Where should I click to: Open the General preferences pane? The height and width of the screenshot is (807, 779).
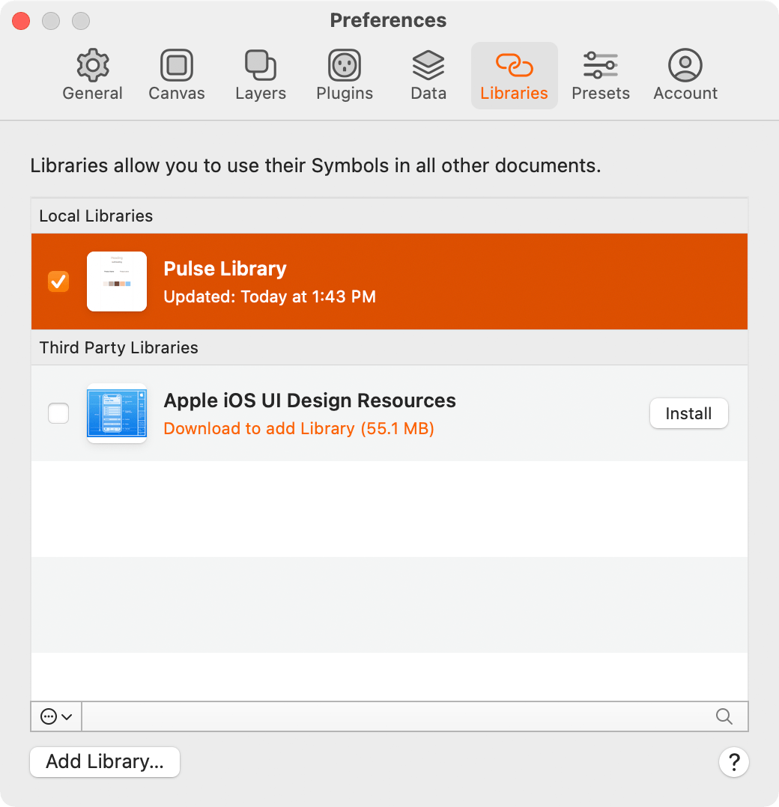92,73
